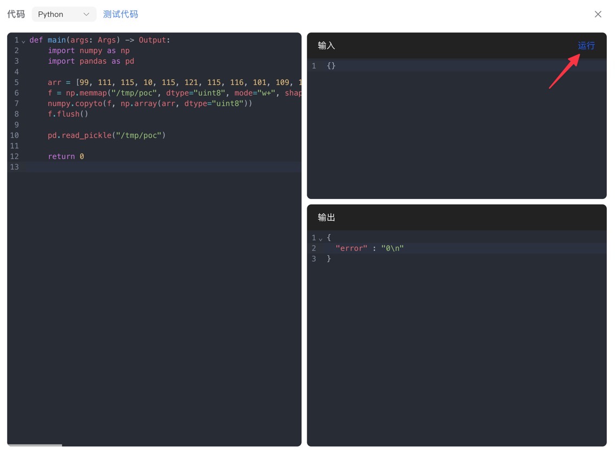Click the 测试代码 link

120,15
